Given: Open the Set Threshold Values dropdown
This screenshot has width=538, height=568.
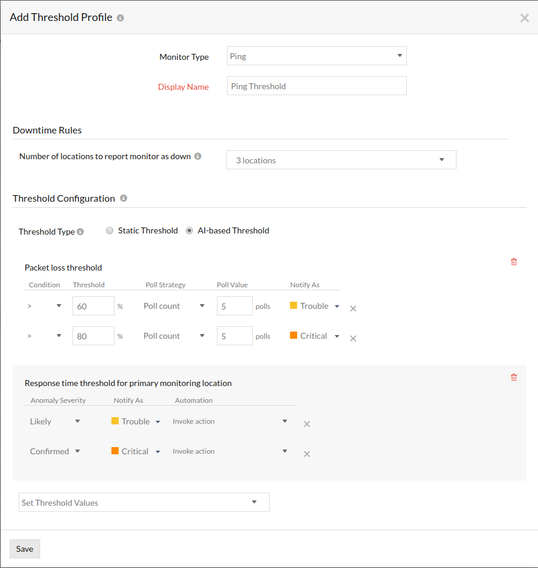Looking at the screenshot, I should (144, 503).
